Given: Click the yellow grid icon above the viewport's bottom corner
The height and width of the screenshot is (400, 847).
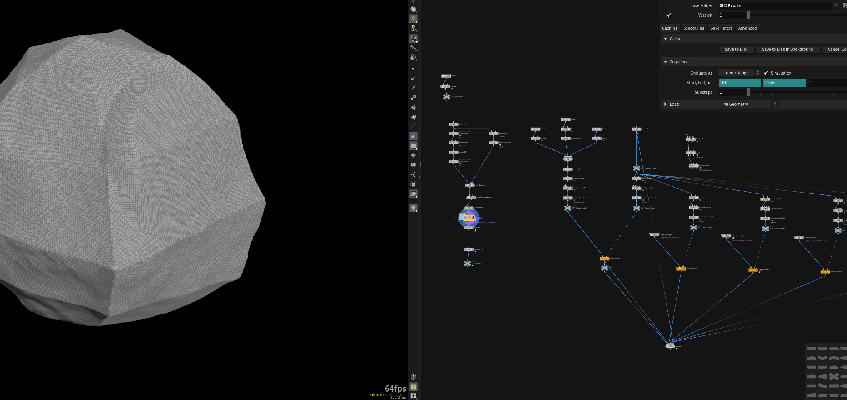Looking at the screenshot, I should [x=413, y=387].
